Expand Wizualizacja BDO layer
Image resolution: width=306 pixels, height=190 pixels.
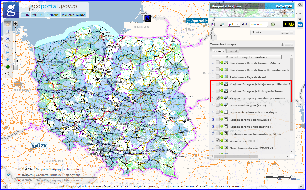(213, 141)
